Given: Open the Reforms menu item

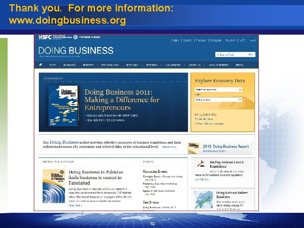Looking at the screenshot, I should [152, 65].
